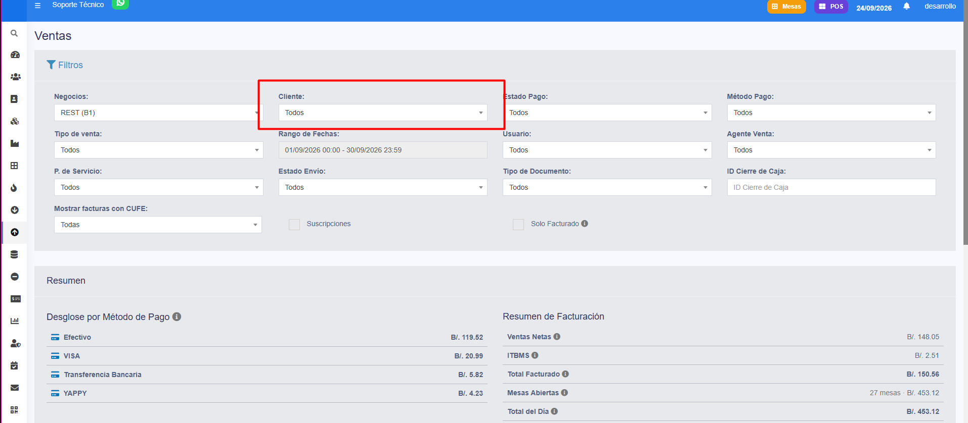Open the Negocios dropdown
Image resolution: width=968 pixels, height=423 pixels.
pyautogui.click(x=158, y=113)
